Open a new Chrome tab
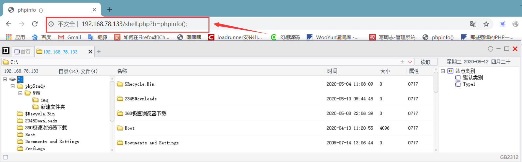522x162 pixels. click(110, 10)
